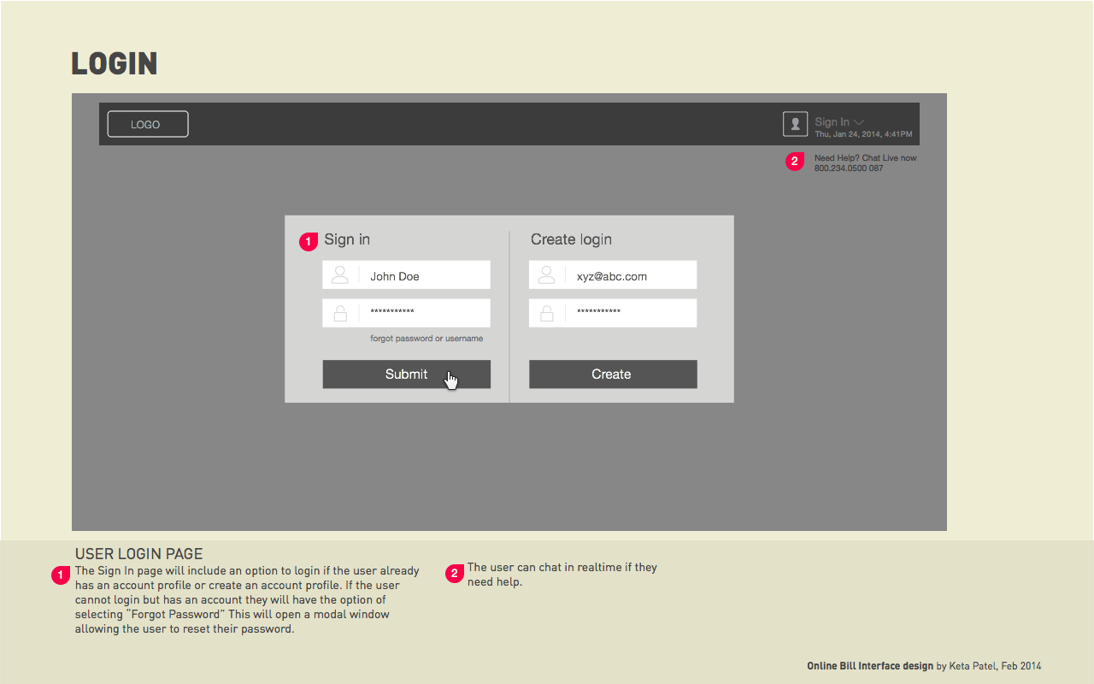This screenshot has height=684, width=1094.
Task: Click the LOGIN page title
Action: coord(115,64)
